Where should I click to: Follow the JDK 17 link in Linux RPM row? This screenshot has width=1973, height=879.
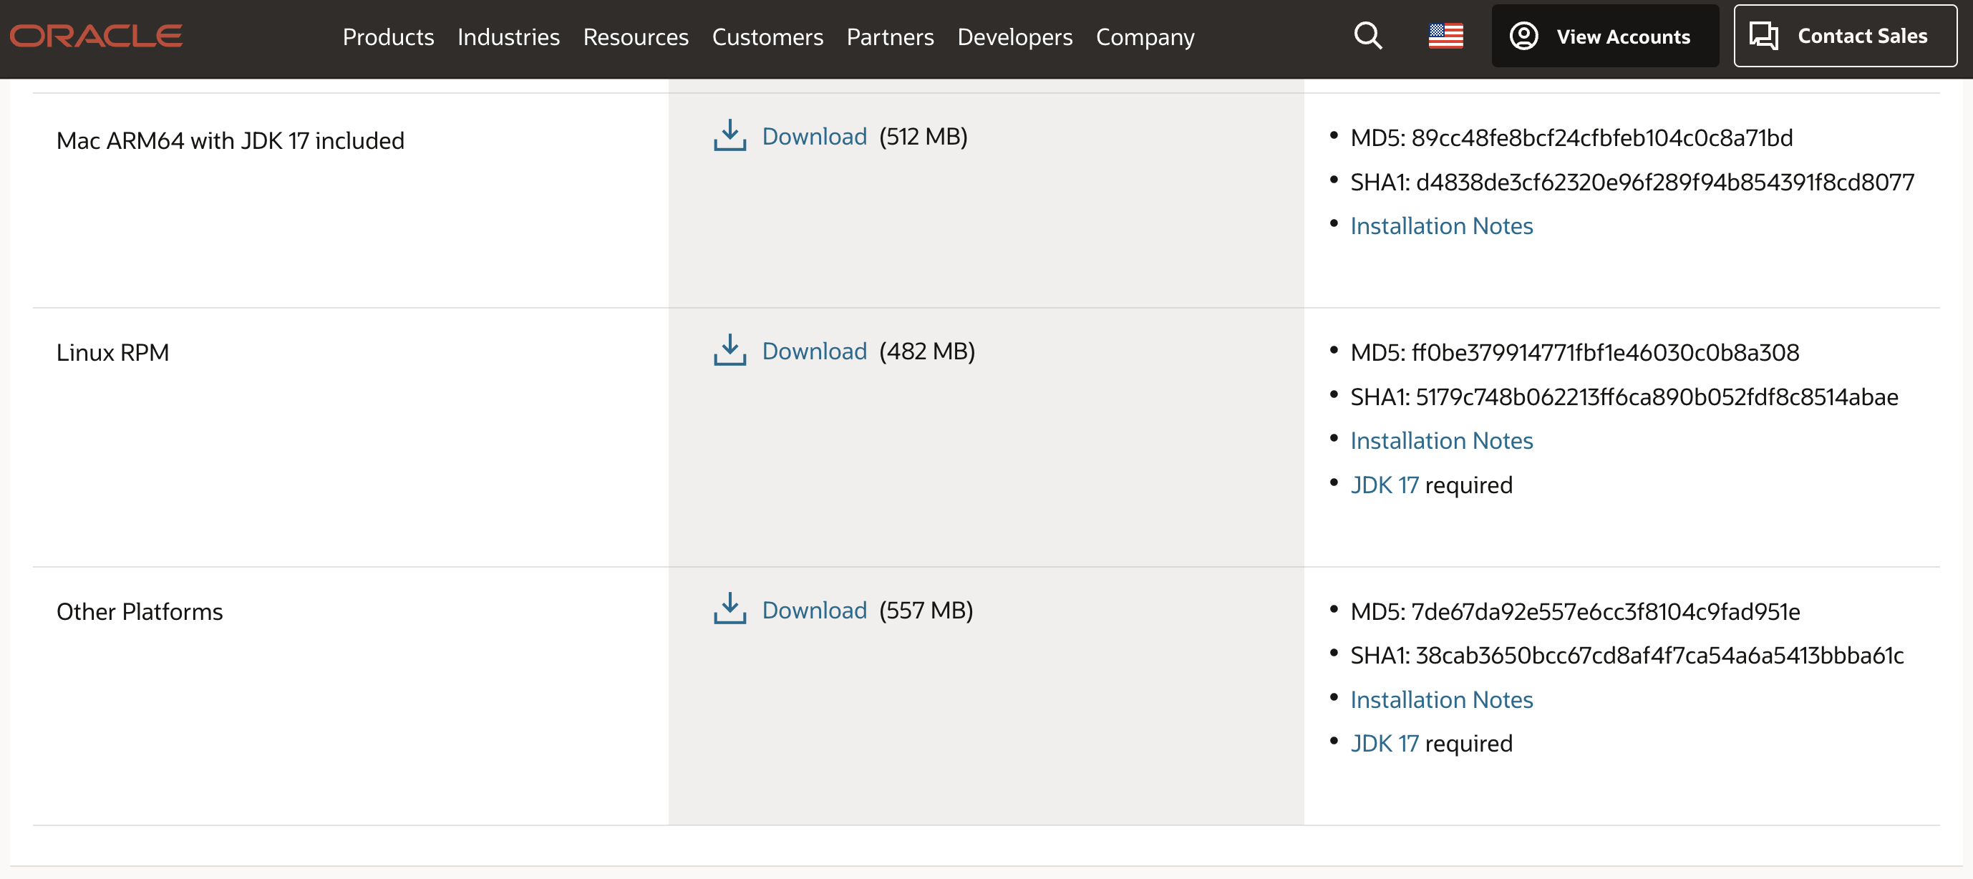pyautogui.click(x=1384, y=485)
